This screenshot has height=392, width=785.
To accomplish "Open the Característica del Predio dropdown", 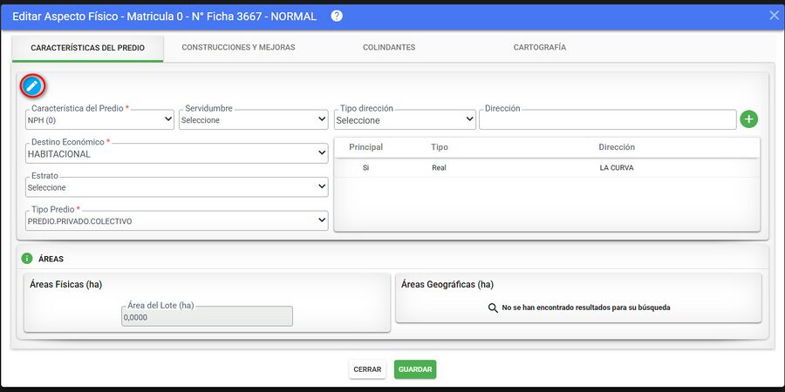I will [99, 119].
